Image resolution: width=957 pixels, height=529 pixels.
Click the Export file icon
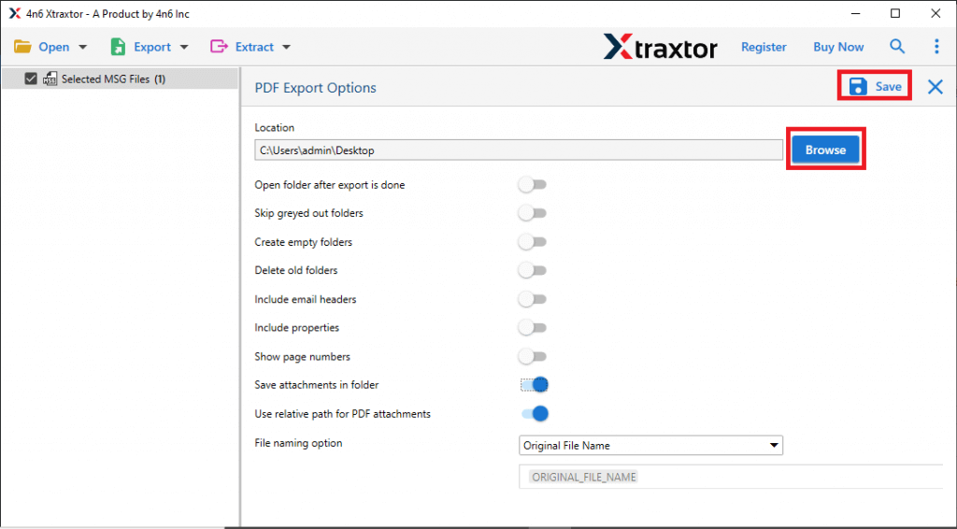pos(118,47)
